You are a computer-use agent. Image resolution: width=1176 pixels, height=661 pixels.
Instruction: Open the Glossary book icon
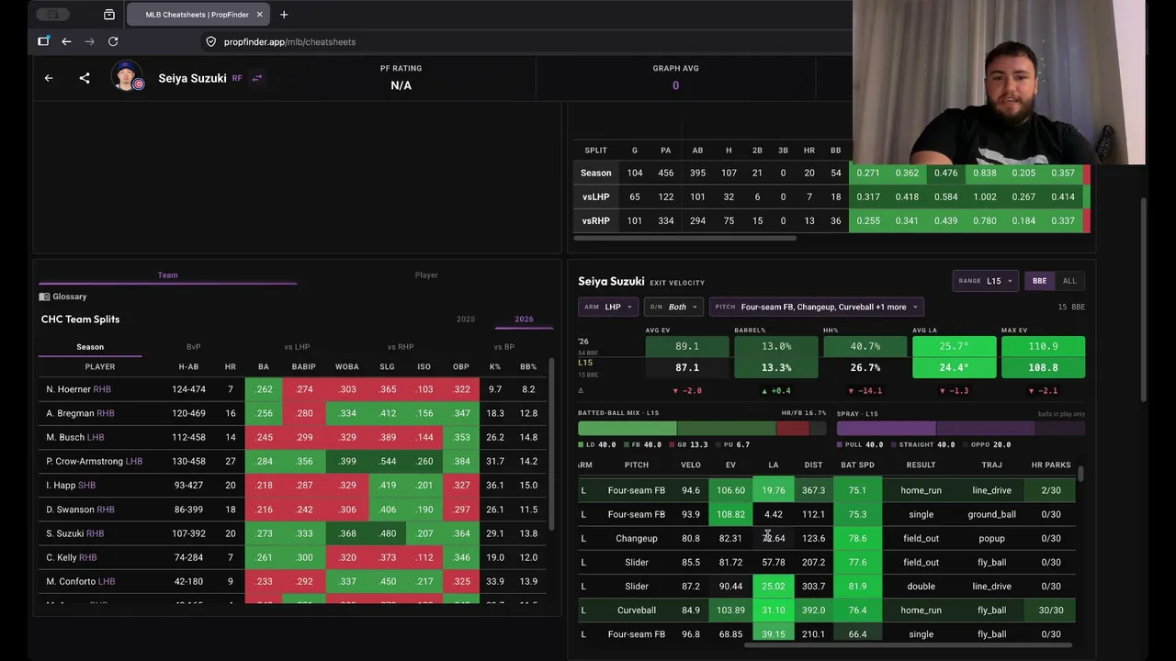[x=44, y=297]
